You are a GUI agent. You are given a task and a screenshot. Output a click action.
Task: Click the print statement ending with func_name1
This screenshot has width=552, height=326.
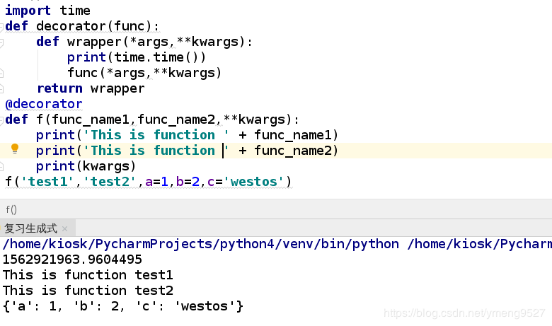click(x=187, y=135)
